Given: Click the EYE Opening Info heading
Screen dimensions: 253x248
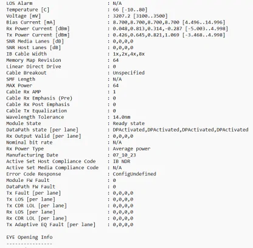Looking at the screenshot, I should click(29, 237).
